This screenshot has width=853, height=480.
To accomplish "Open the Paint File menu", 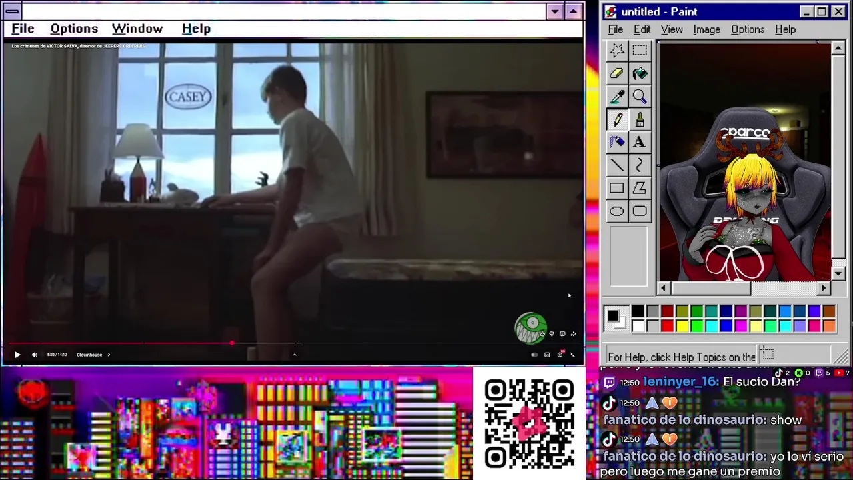I will (x=616, y=29).
